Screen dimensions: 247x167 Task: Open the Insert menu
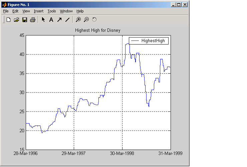[39, 11]
